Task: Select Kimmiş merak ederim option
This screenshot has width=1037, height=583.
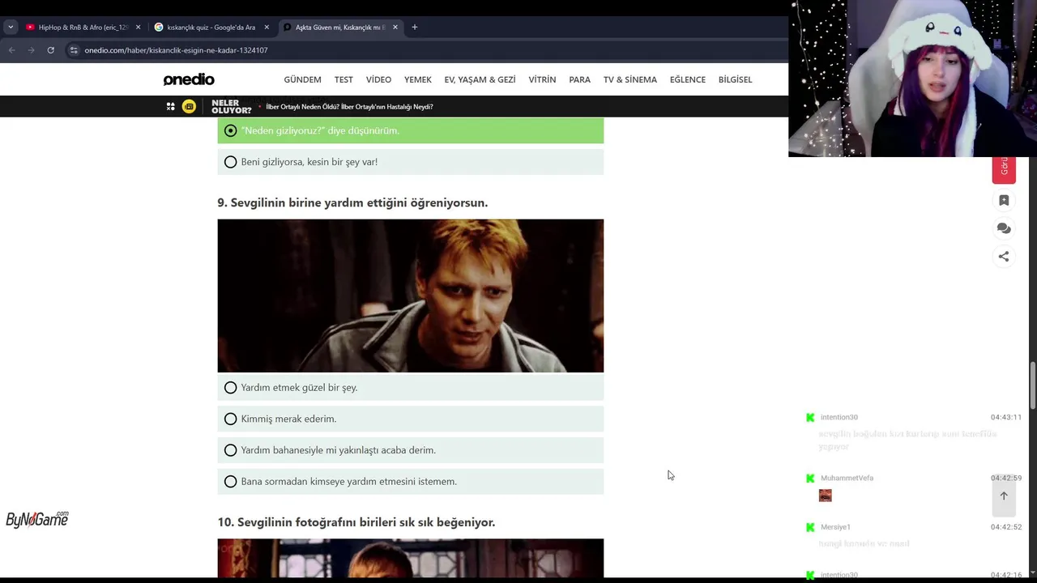Action: (410, 419)
